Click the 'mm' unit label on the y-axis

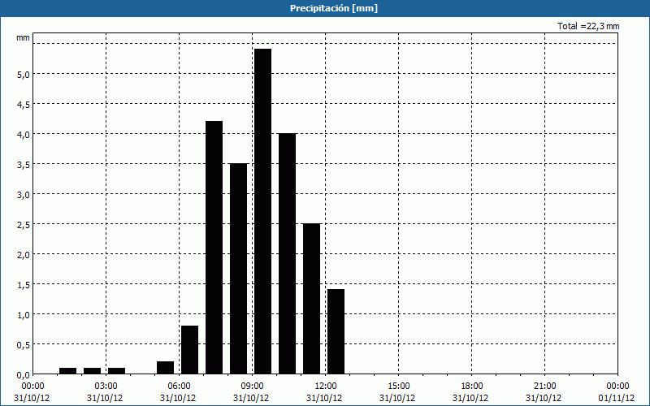pyautogui.click(x=24, y=37)
